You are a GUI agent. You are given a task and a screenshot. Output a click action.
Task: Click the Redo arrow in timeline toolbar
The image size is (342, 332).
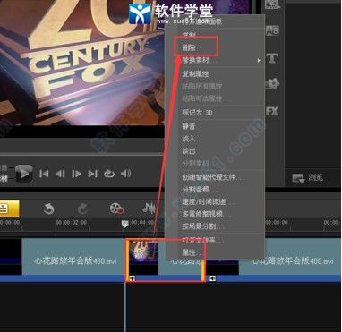coord(83,209)
